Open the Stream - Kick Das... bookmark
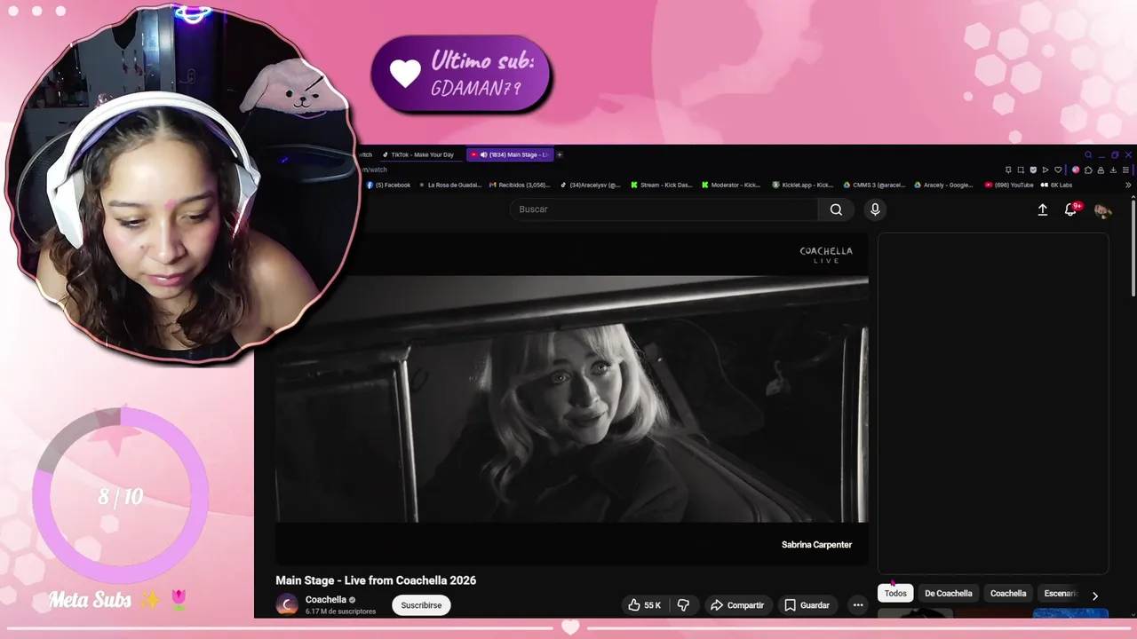The width and height of the screenshot is (1137, 639). [x=662, y=185]
